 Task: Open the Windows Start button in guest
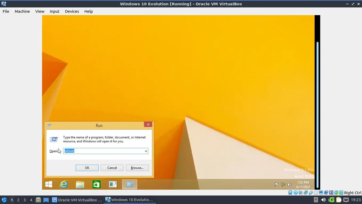click(49, 184)
